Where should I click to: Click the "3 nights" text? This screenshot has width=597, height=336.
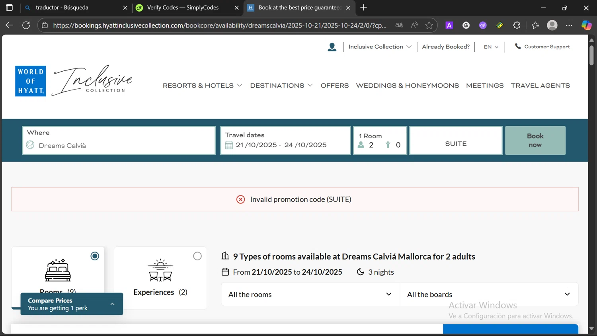click(x=381, y=272)
